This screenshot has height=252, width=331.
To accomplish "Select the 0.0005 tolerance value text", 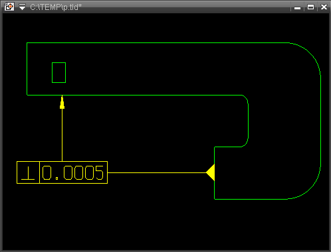I will [x=72, y=172].
